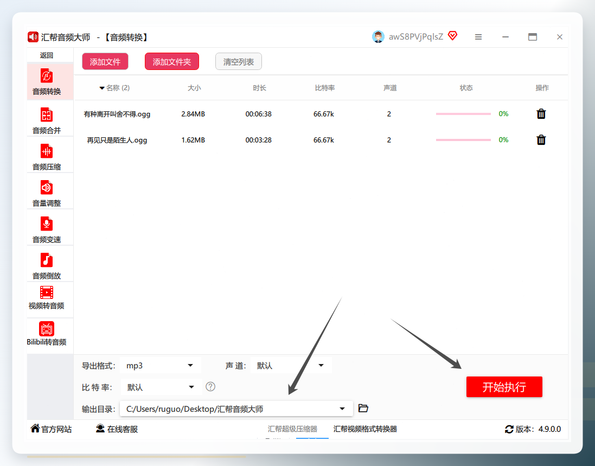Open 汇帮超级压缩器 link
Screen dimensions: 595x466
point(292,429)
